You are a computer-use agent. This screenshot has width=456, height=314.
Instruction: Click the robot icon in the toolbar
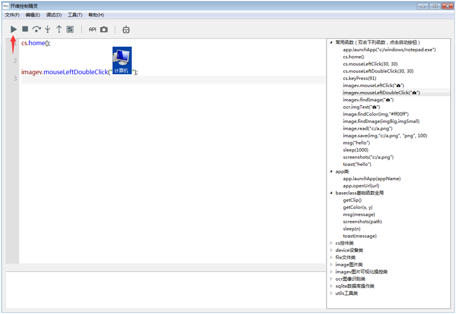126,29
